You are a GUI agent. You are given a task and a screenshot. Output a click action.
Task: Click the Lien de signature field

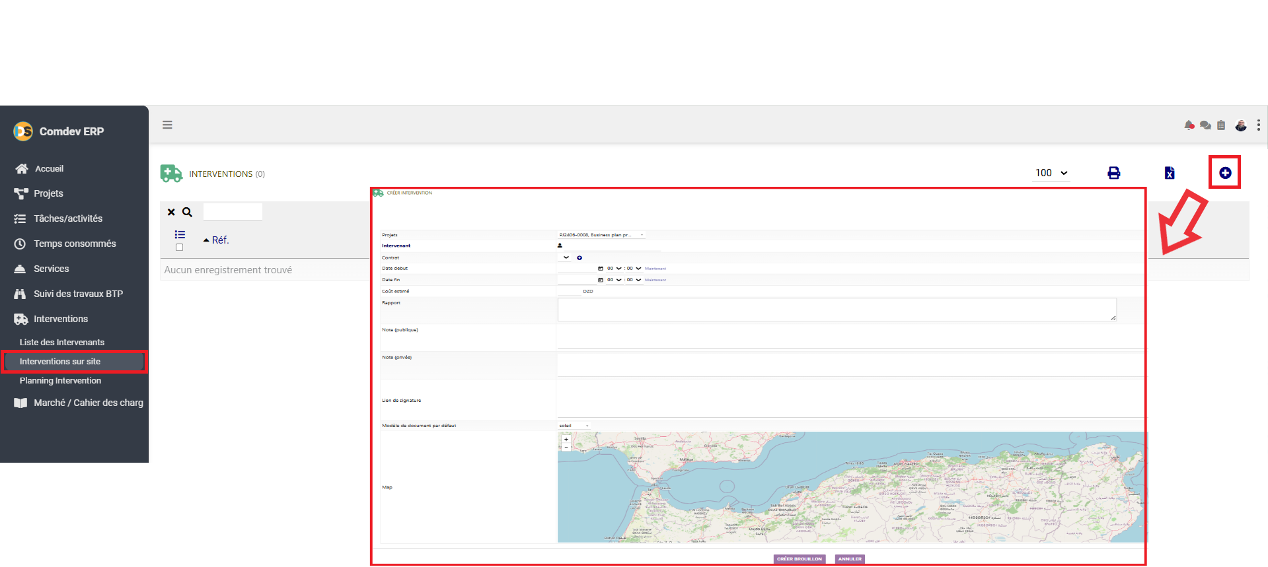point(851,399)
